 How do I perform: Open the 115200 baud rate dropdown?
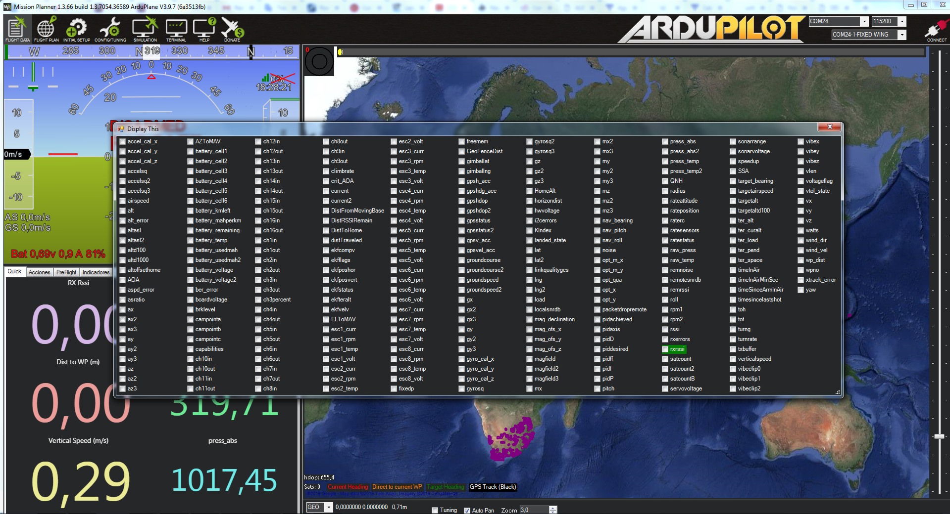[x=902, y=21]
